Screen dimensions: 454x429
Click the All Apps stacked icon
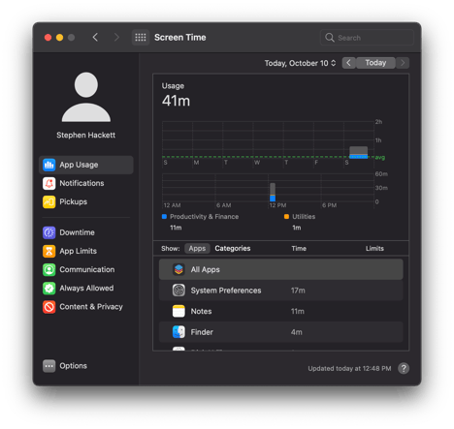point(178,269)
